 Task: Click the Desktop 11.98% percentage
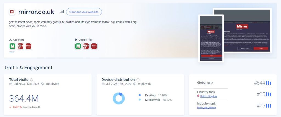163,96
